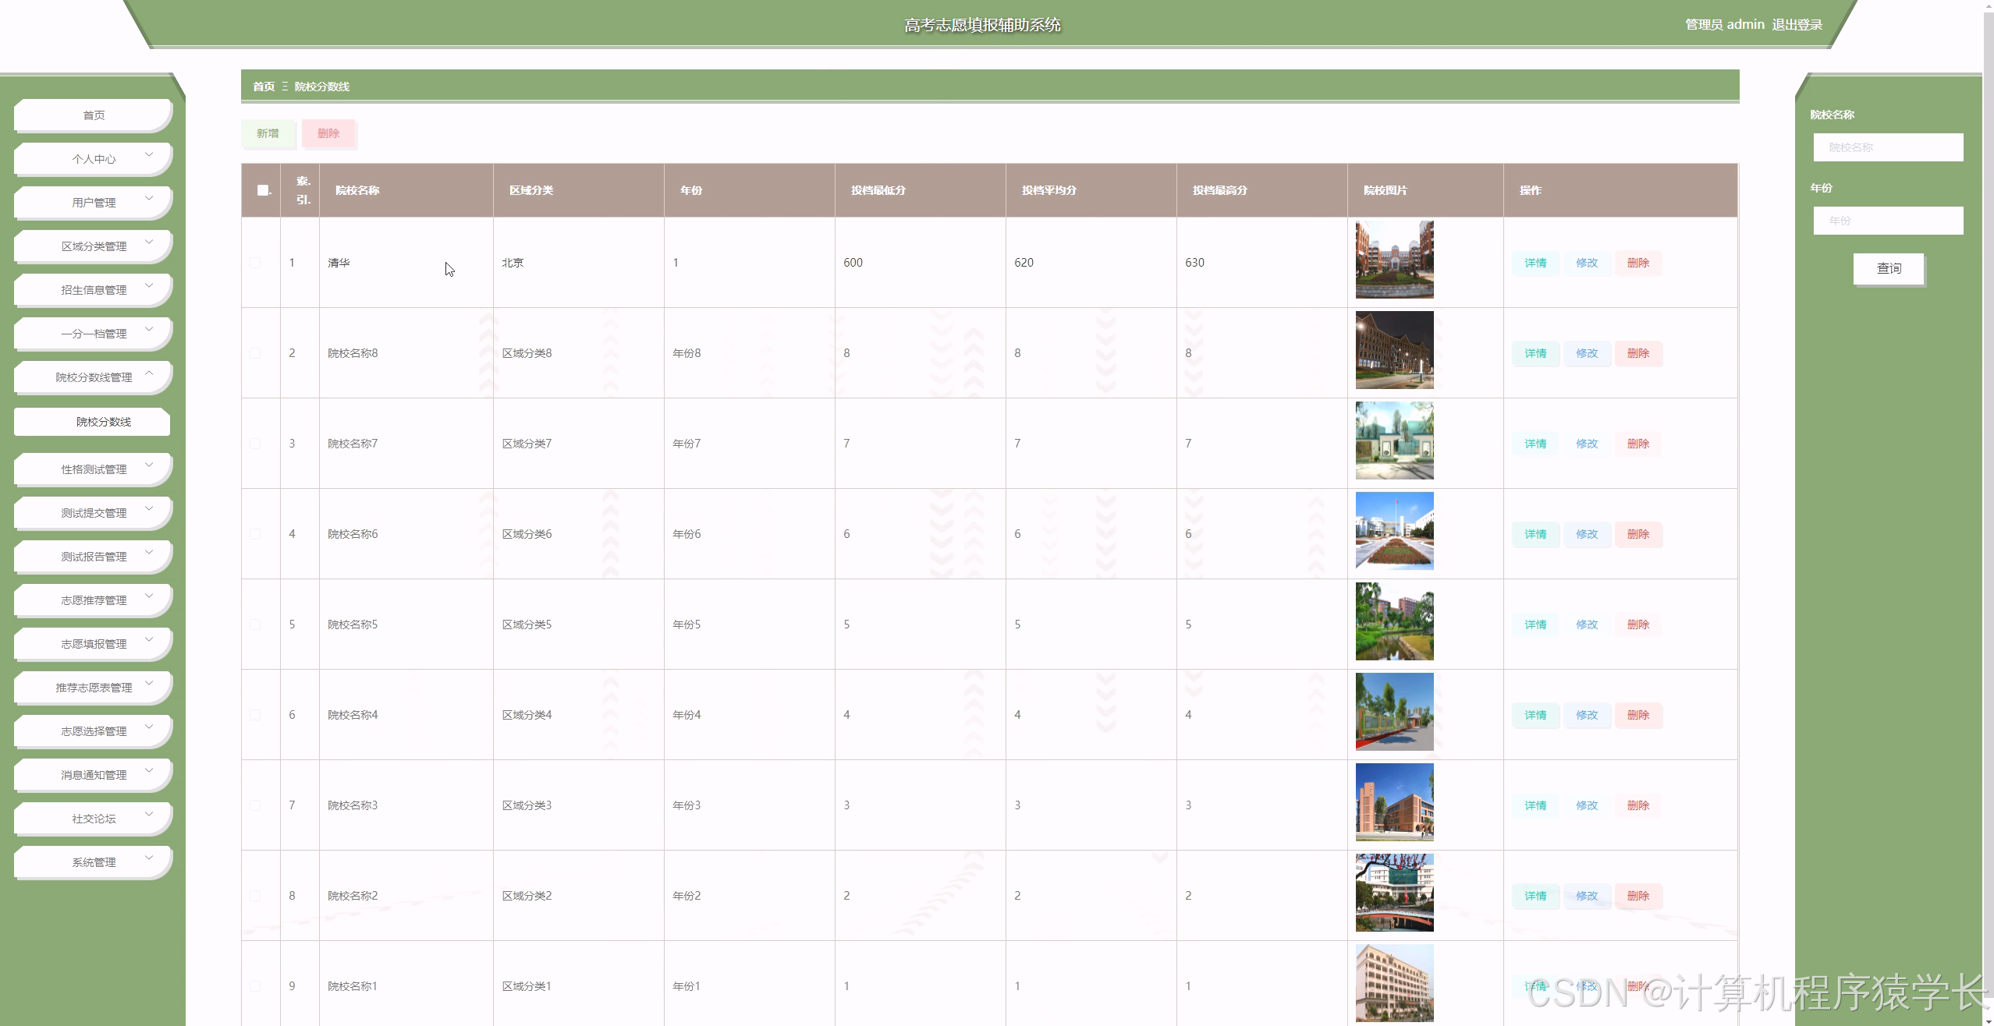Image resolution: width=1994 pixels, height=1026 pixels.
Task: Collapse the 院校分数线管理 menu
Action: 94,377
